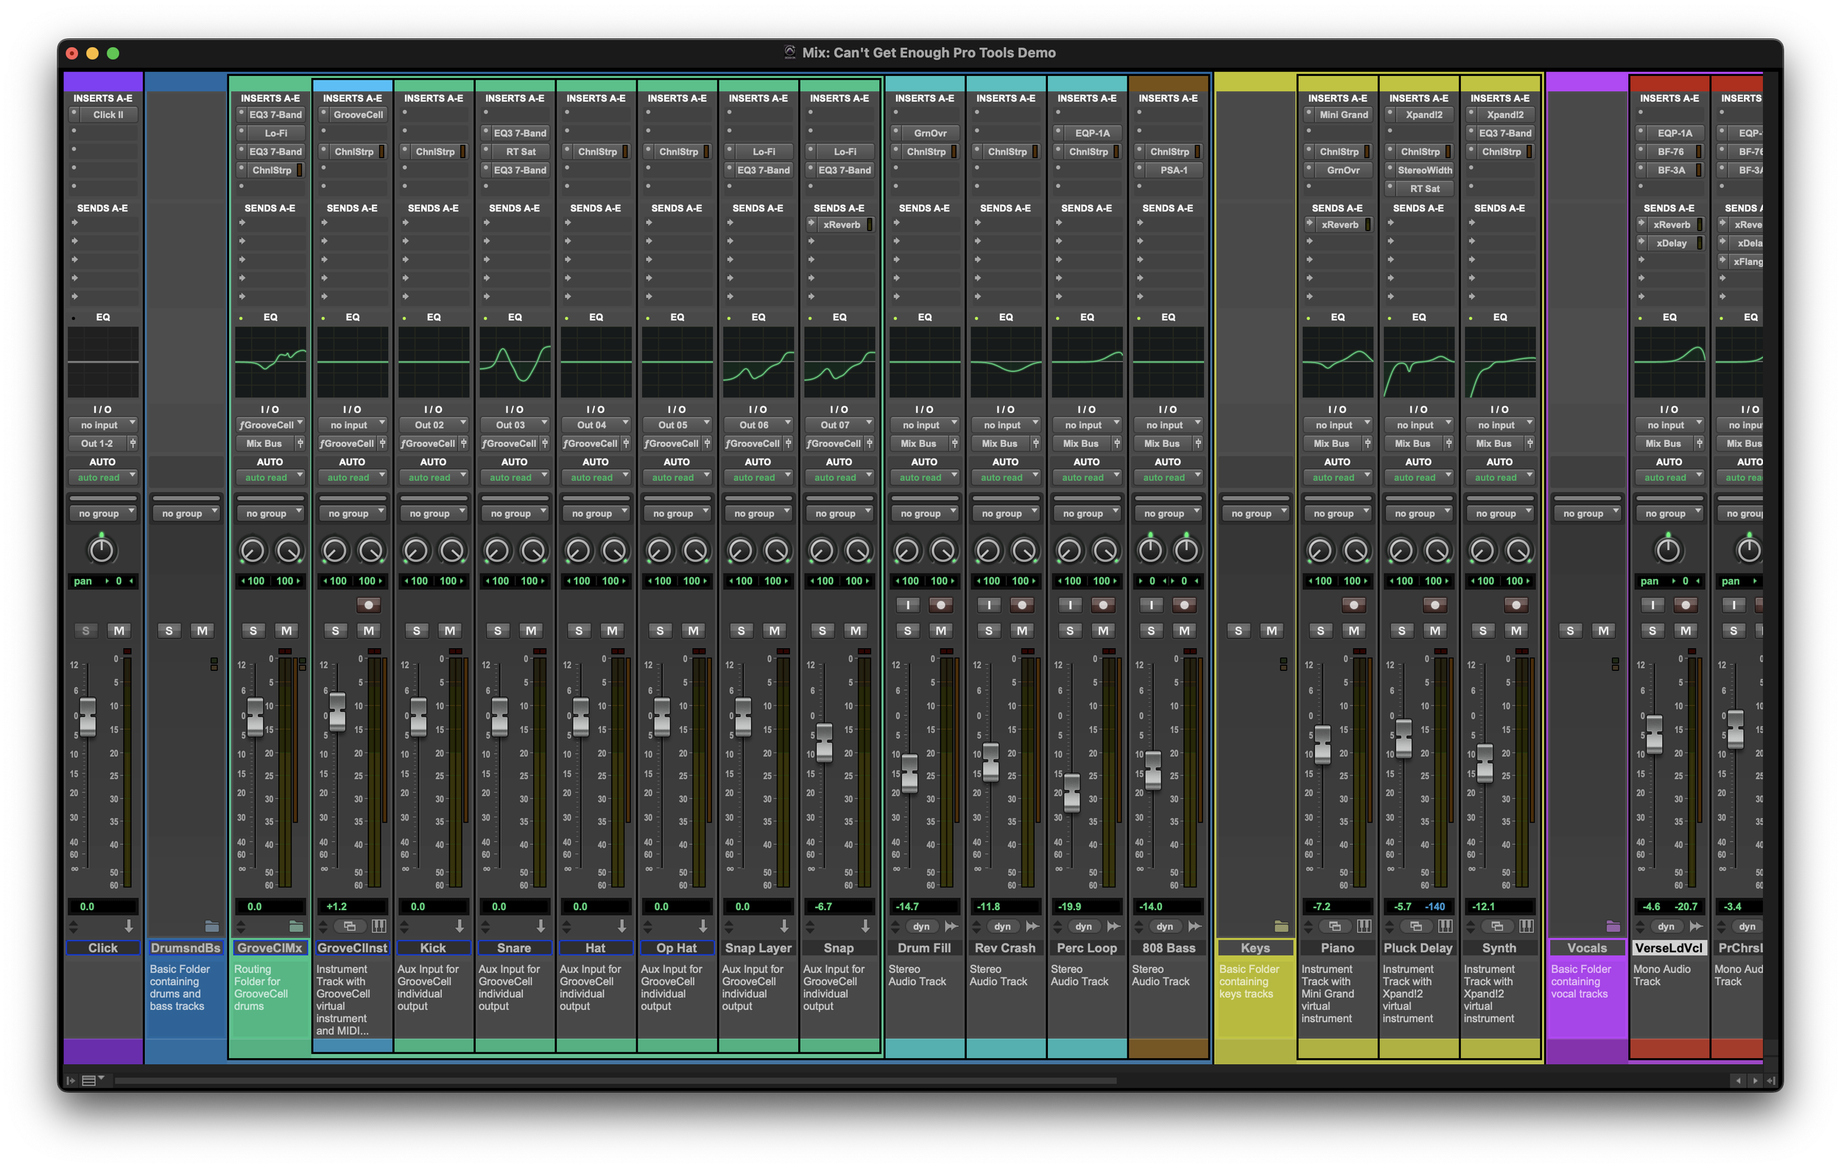Image resolution: width=1841 pixels, height=1168 pixels.
Task: Select the VerseLdVcl track name
Action: (1668, 948)
